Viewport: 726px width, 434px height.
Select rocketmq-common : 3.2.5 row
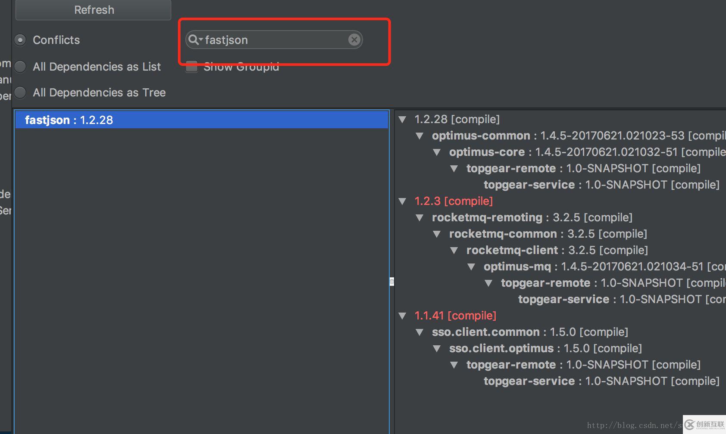[x=548, y=234]
